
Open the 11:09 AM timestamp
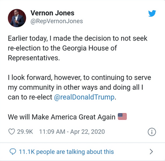coord(52,132)
